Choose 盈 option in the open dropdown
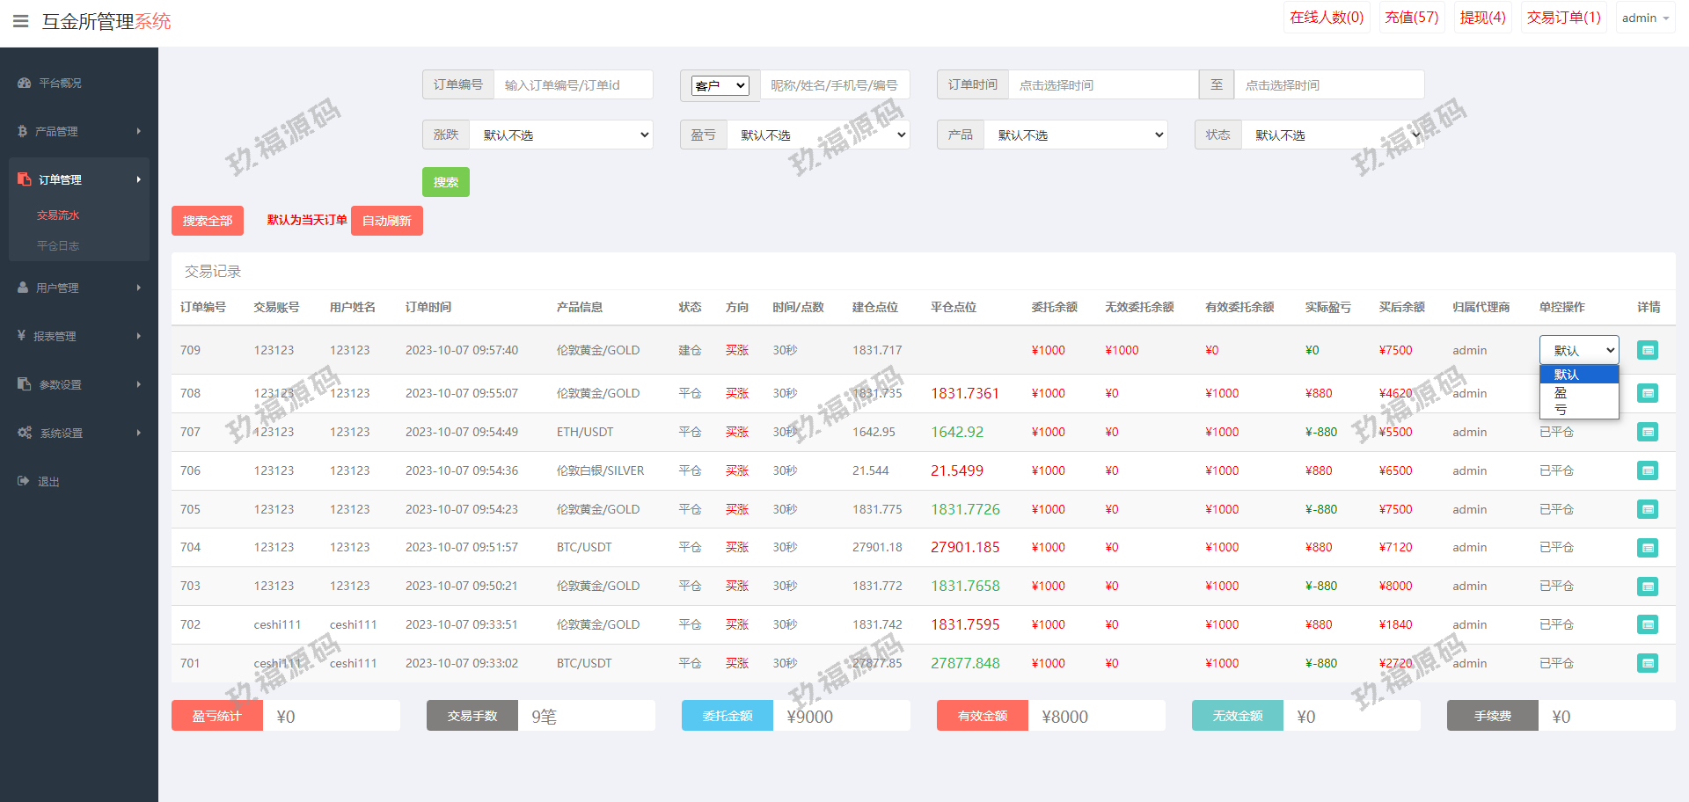 1561,392
